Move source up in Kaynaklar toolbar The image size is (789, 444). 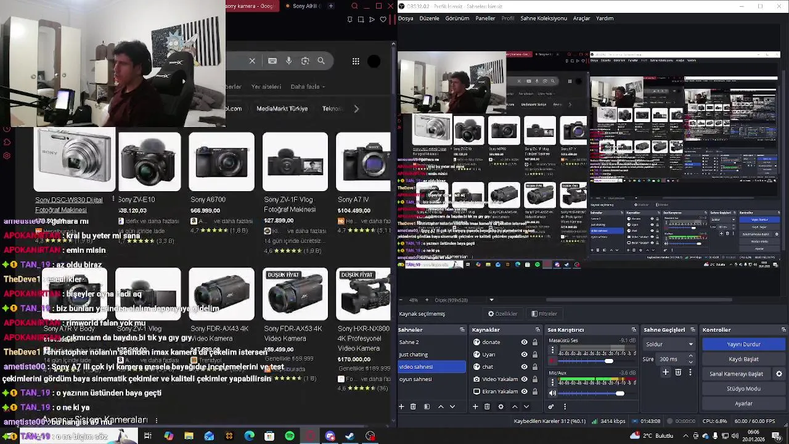515,406
